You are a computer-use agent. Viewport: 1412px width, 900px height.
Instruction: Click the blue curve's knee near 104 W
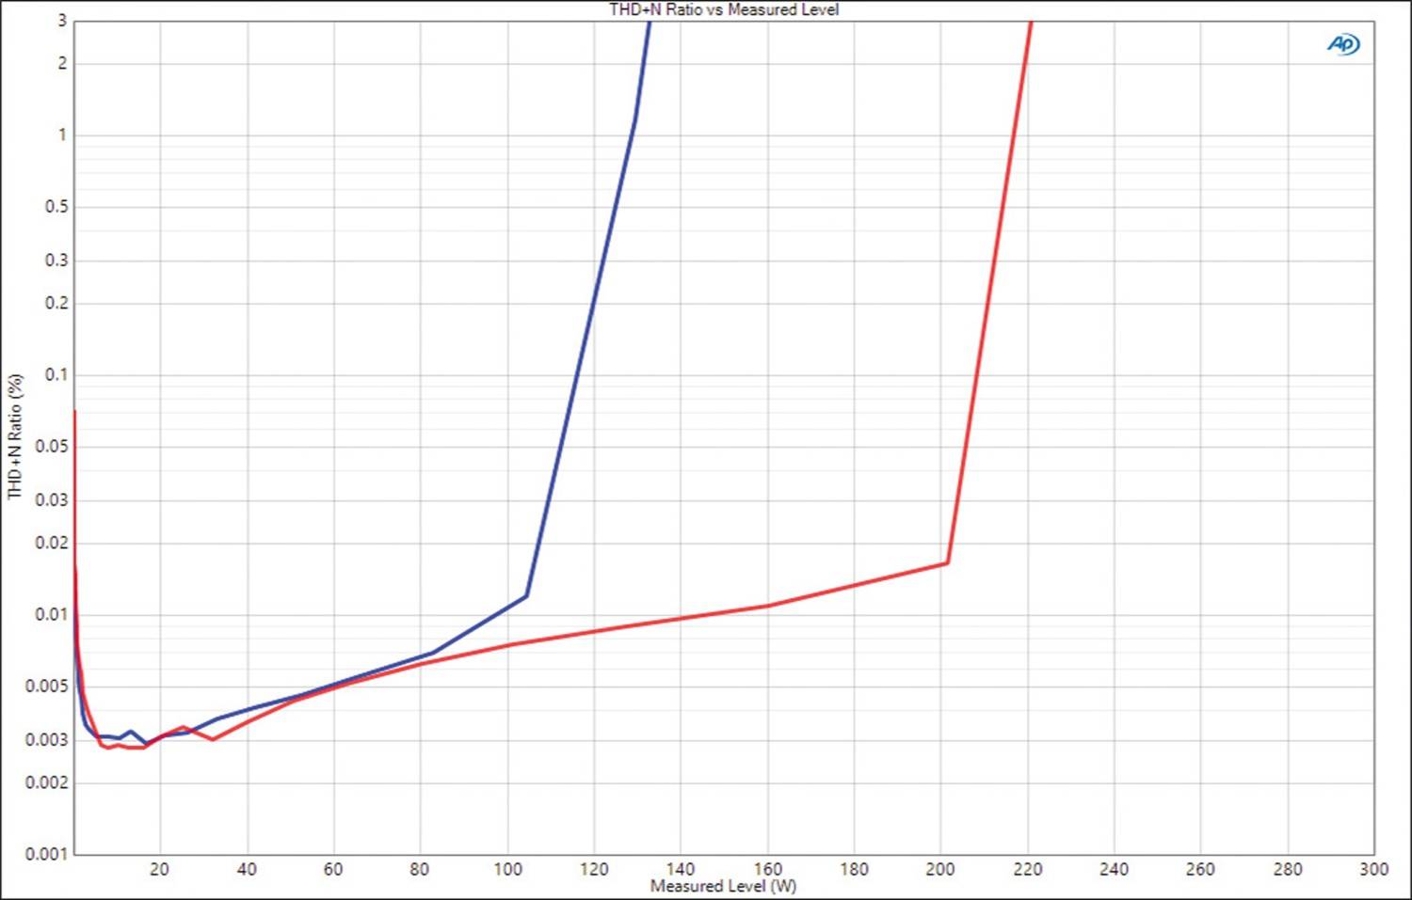click(526, 595)
